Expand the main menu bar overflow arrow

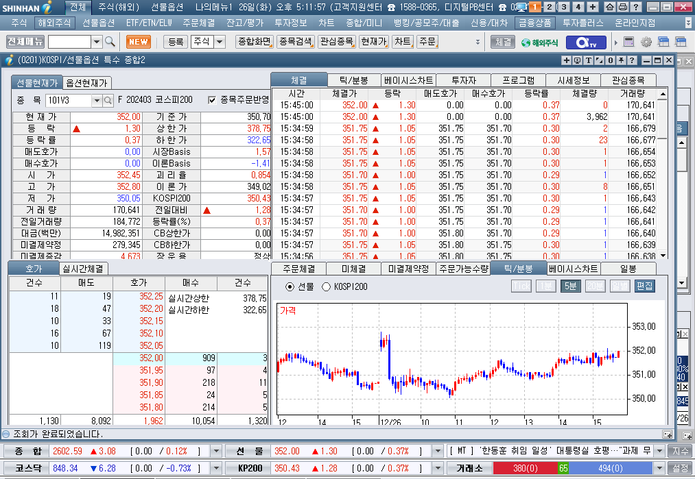tap(688, 23)
